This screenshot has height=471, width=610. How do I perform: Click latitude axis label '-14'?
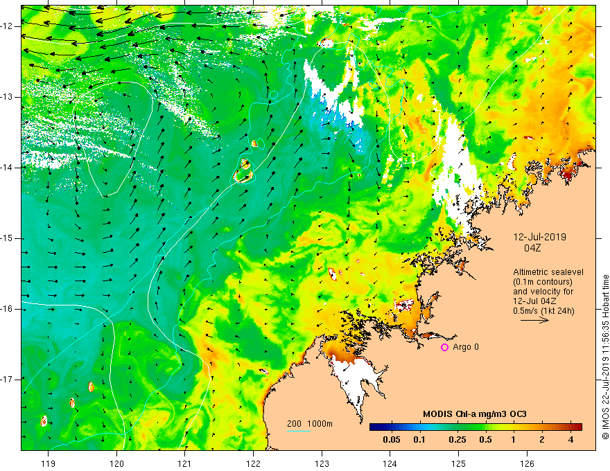[8, 168]
